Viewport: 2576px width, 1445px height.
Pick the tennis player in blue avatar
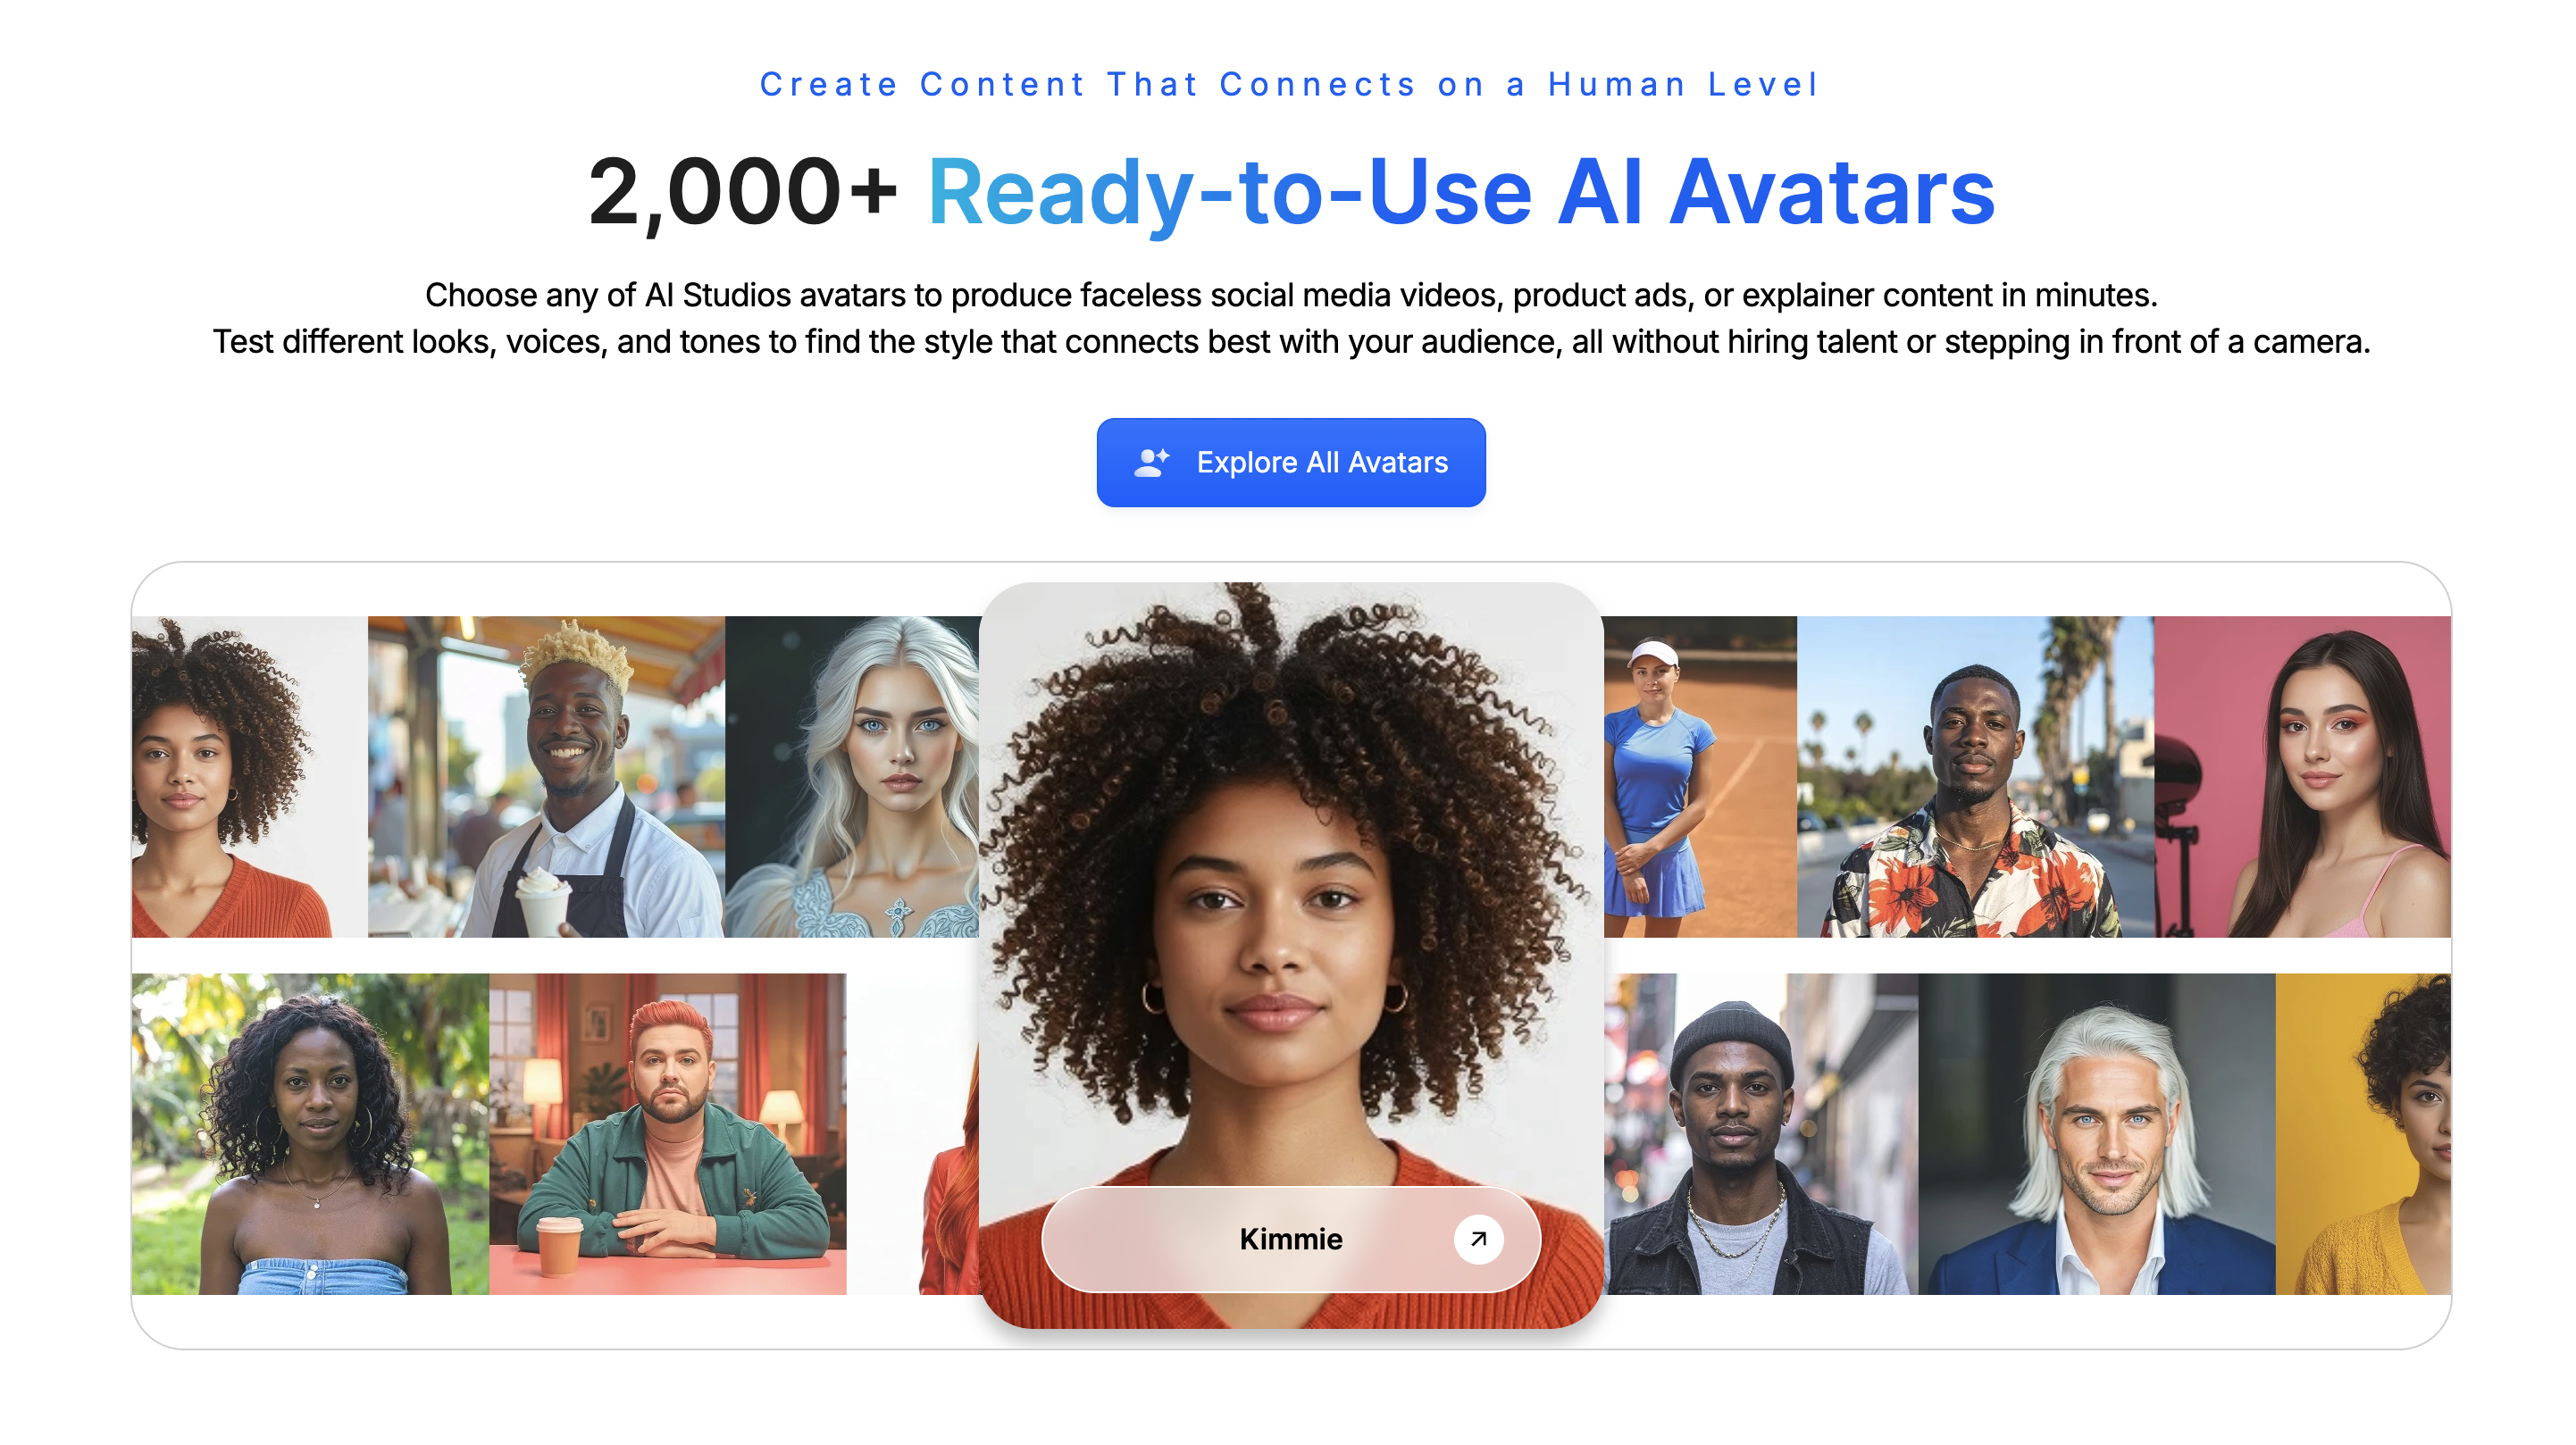(1700, 776)
